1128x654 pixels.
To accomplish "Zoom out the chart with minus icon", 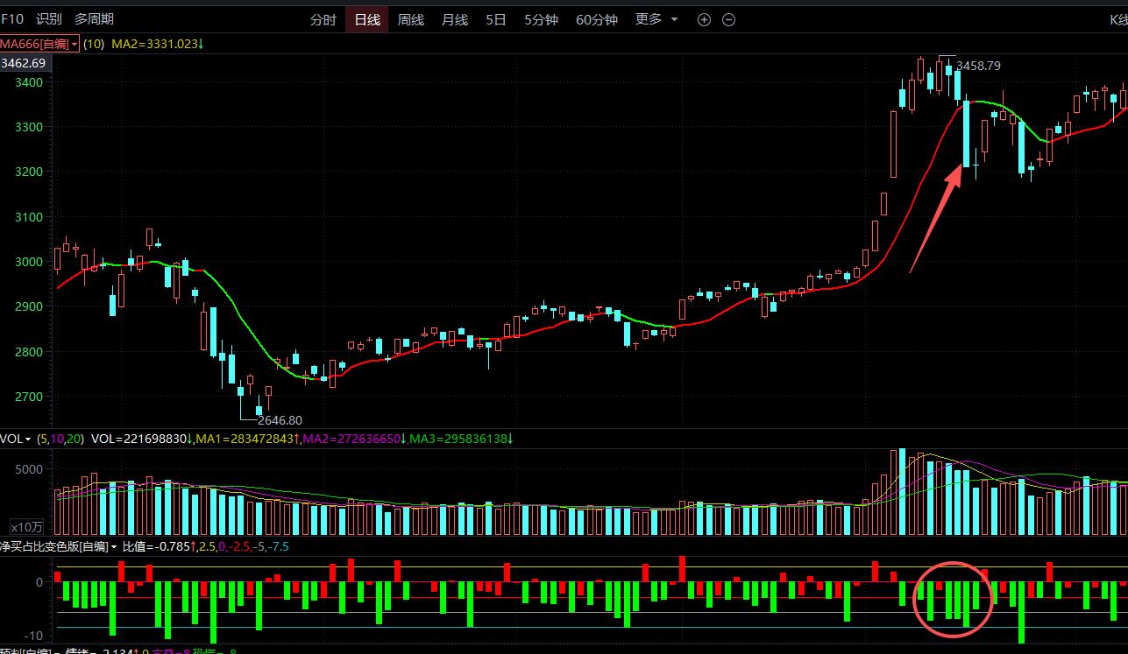I will point(728,20).
